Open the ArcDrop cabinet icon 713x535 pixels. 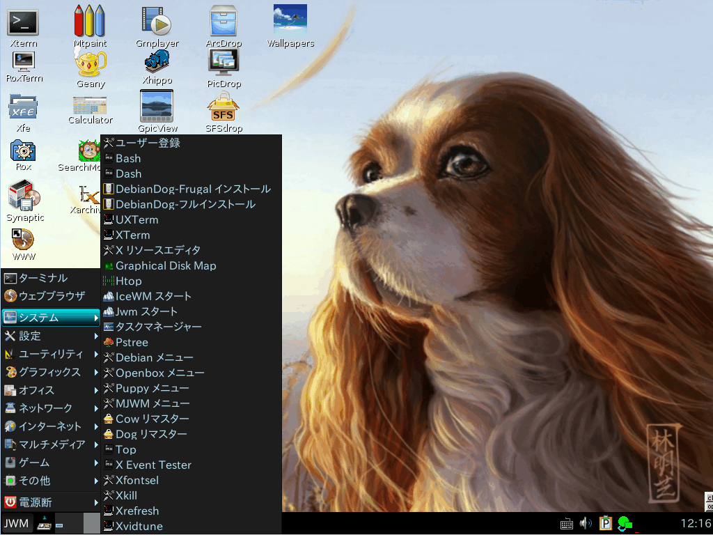(224, 25)
